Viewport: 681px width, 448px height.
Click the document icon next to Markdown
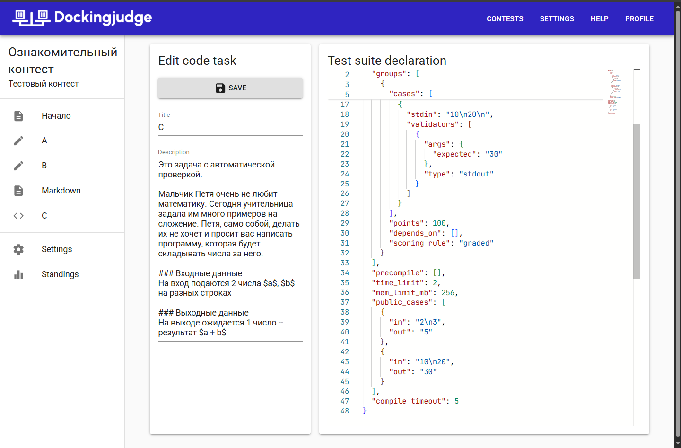[18, 191]
